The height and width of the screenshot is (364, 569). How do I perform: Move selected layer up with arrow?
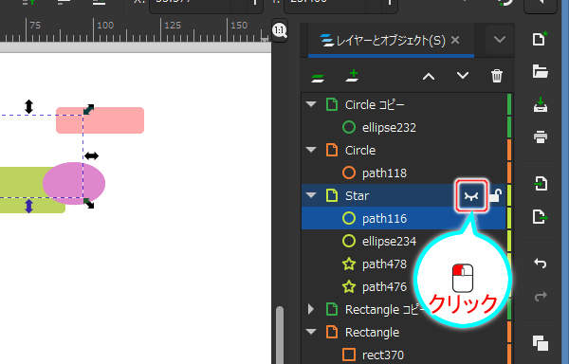click(x=429, y=77)
